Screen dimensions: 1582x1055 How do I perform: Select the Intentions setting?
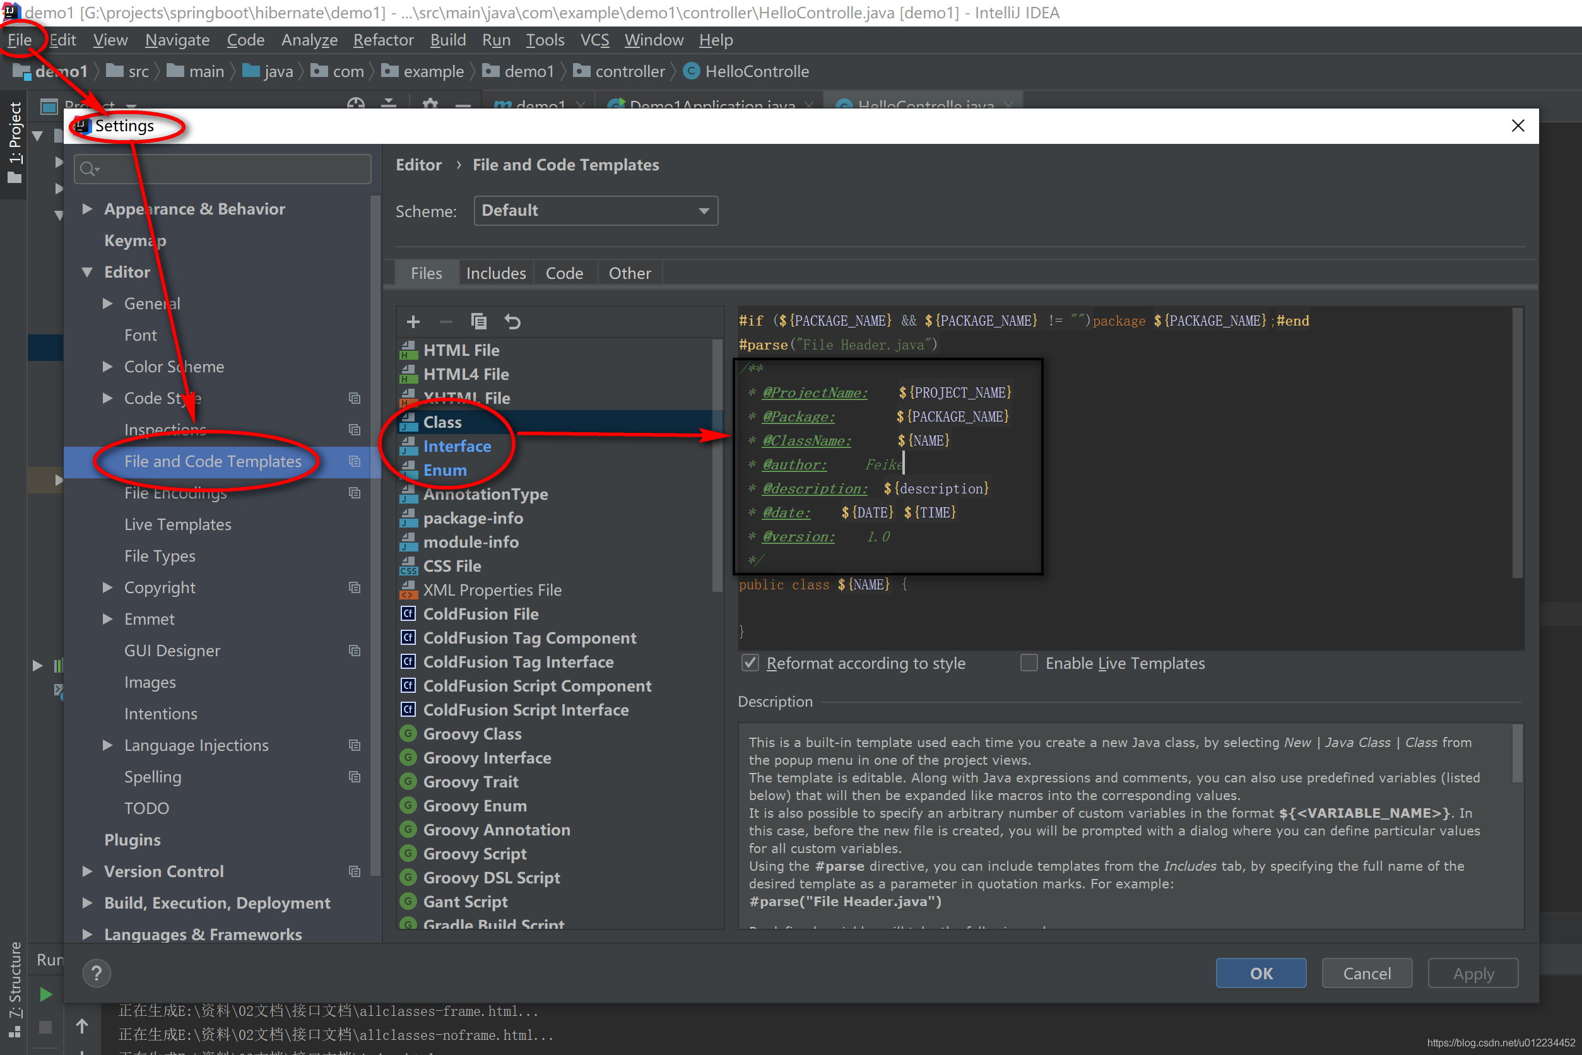(x=161, y=714)
